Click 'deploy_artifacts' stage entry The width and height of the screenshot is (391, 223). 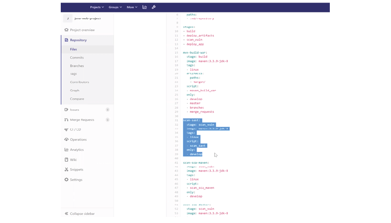(x=200, y=36)
